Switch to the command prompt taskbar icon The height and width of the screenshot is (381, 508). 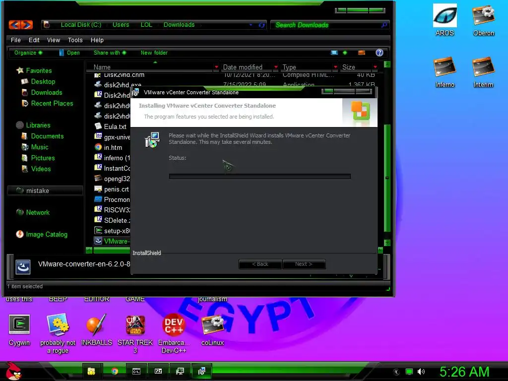(x=136, y=371)
